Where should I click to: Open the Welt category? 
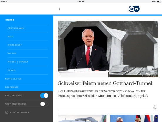[x=11, y=37]
